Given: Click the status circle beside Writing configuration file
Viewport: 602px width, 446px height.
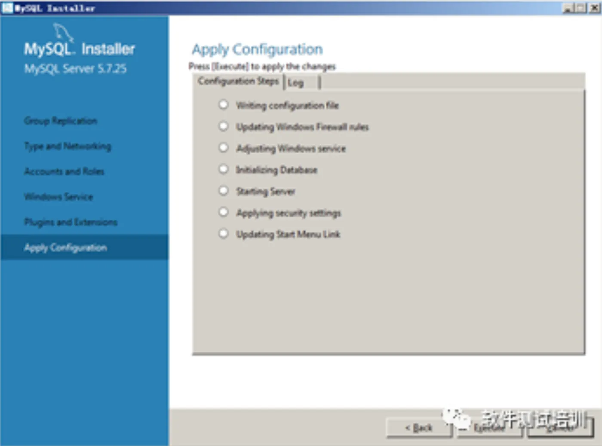Looking at the screenshot, I should click(x=223, y=105).
